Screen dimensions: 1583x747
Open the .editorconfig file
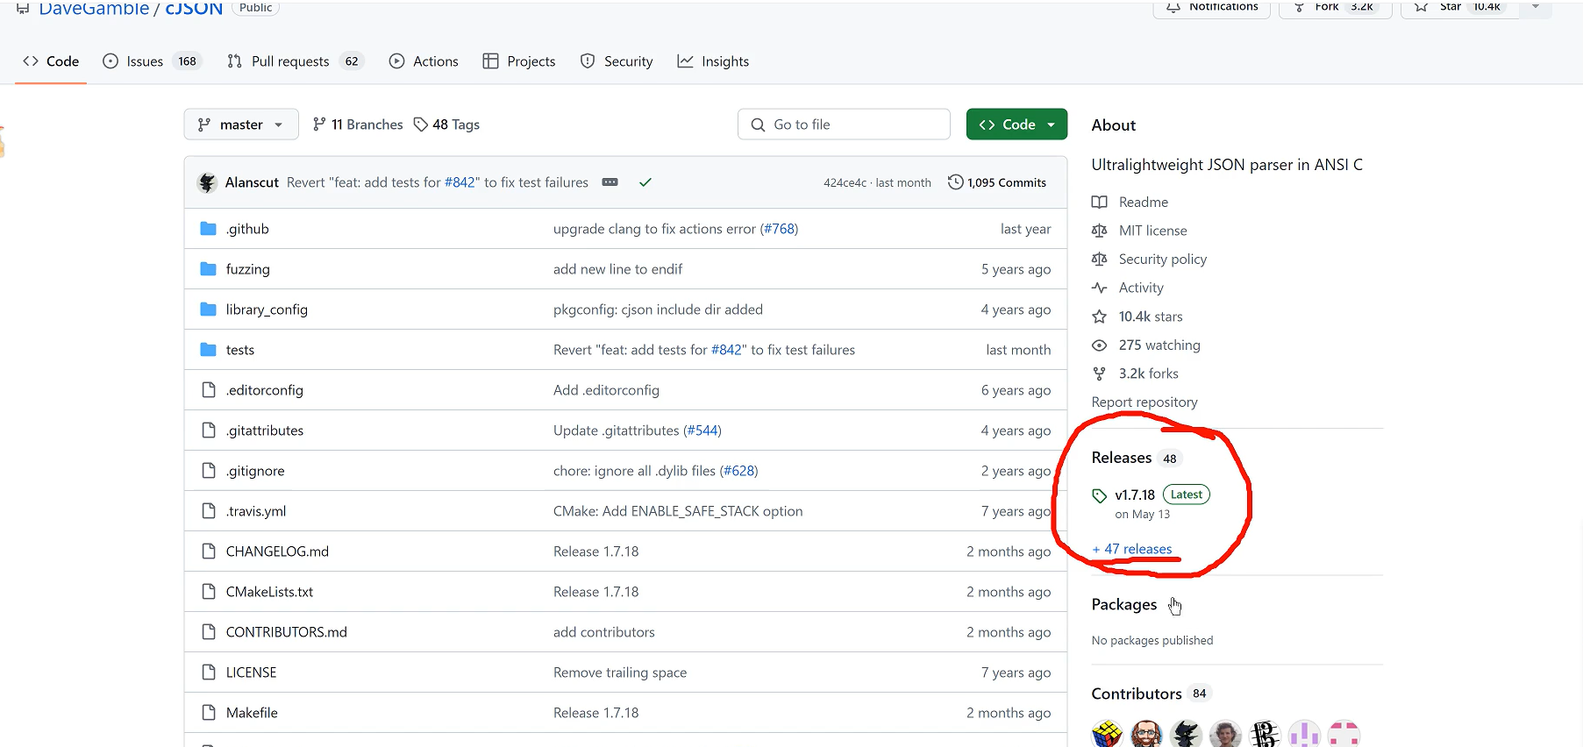point(265,390)
